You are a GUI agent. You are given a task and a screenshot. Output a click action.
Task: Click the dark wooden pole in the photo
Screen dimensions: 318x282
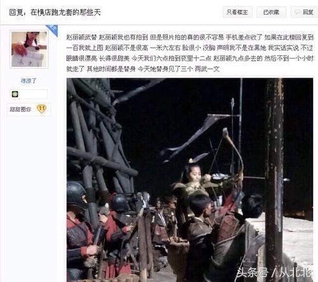[x=275, y=178]
